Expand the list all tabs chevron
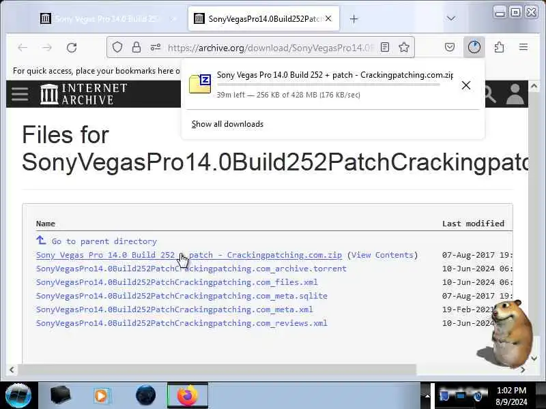The width and height of the screenshot is (546, 409). pos(451,18)
